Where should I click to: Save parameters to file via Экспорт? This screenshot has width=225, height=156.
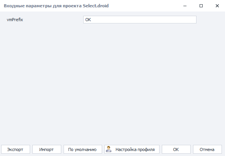(x=16, y=149)
